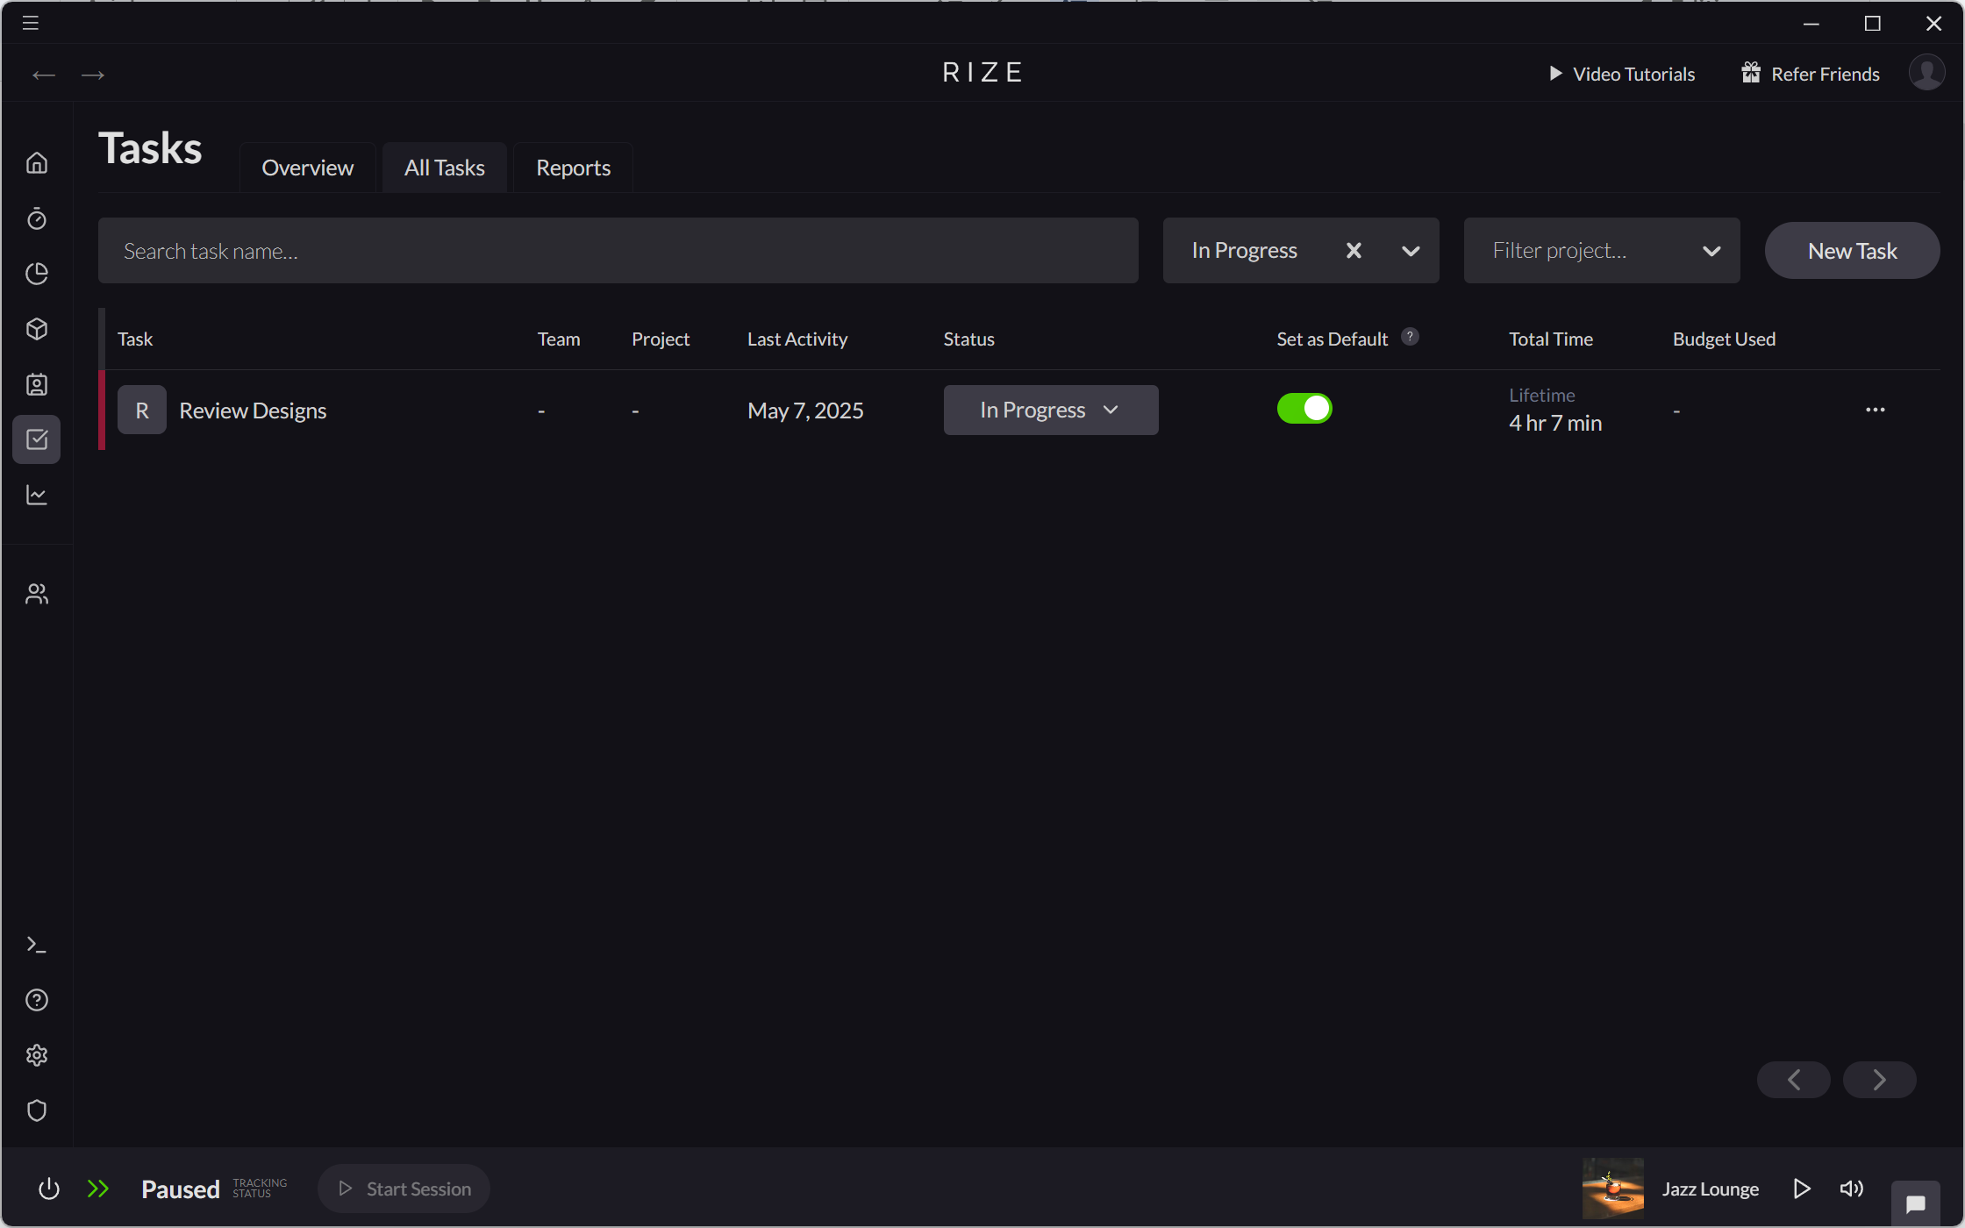Image resolution: width=1965 pixels, height=1228 pixels.
Task: Open the Home dashboard from the sidebar
Action: 37,163
